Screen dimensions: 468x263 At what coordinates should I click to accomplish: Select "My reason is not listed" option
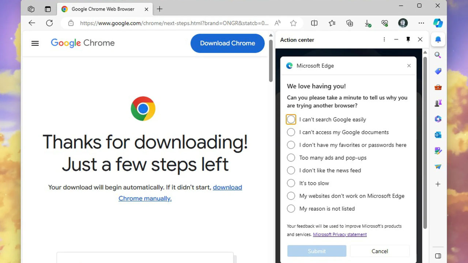click(291, 209)
